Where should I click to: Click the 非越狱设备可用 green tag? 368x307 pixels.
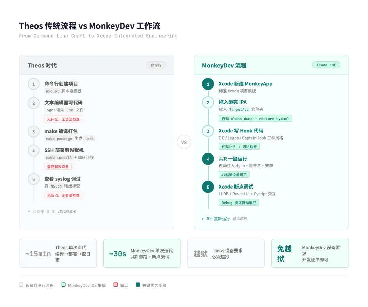(x=234, y=175)
